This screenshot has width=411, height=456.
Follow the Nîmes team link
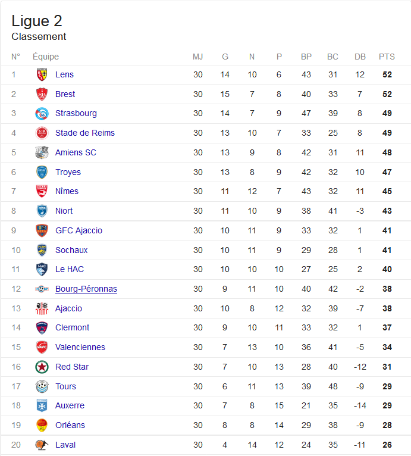[x=67, y=191]
